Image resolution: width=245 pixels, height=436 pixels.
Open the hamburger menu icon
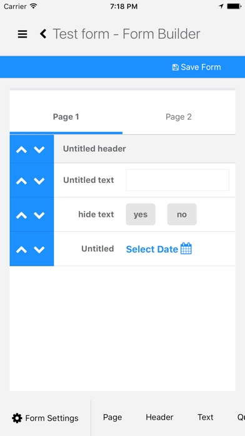point(22,34)
